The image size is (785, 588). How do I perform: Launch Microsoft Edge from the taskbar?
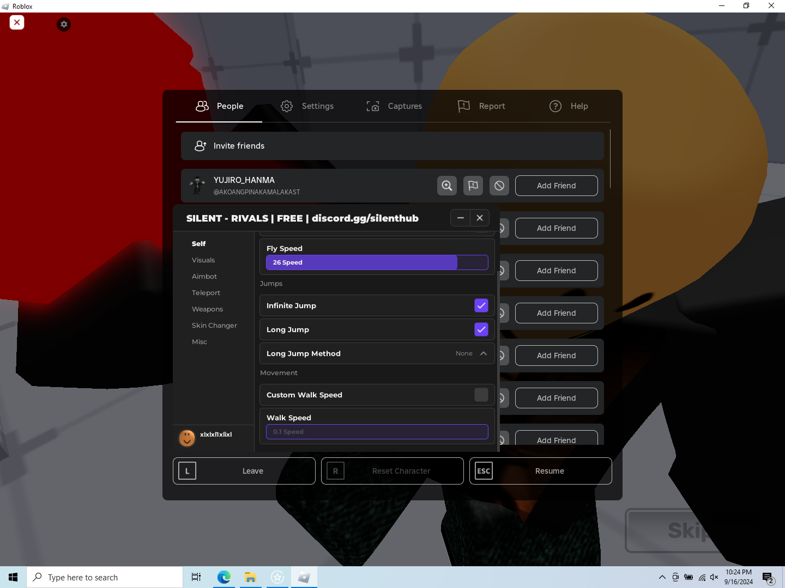point(224,577)
